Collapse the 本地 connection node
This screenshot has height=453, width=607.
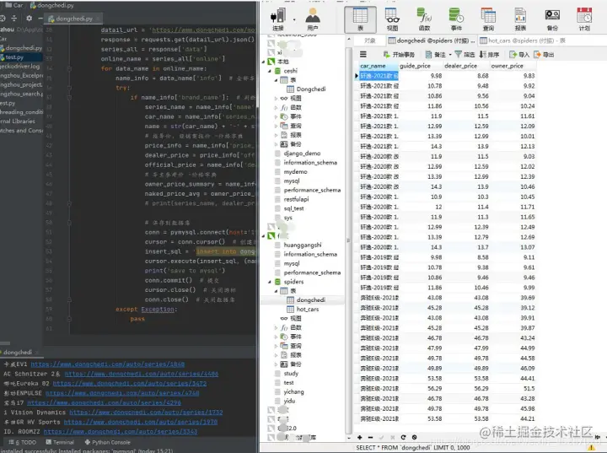tap(264, 62)
